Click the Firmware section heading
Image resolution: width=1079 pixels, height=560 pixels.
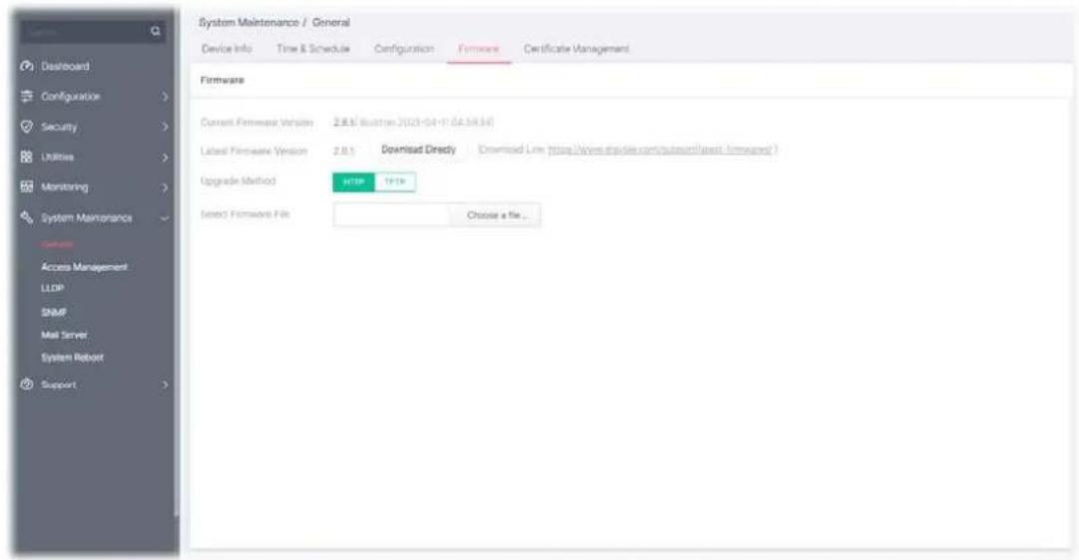223,81
